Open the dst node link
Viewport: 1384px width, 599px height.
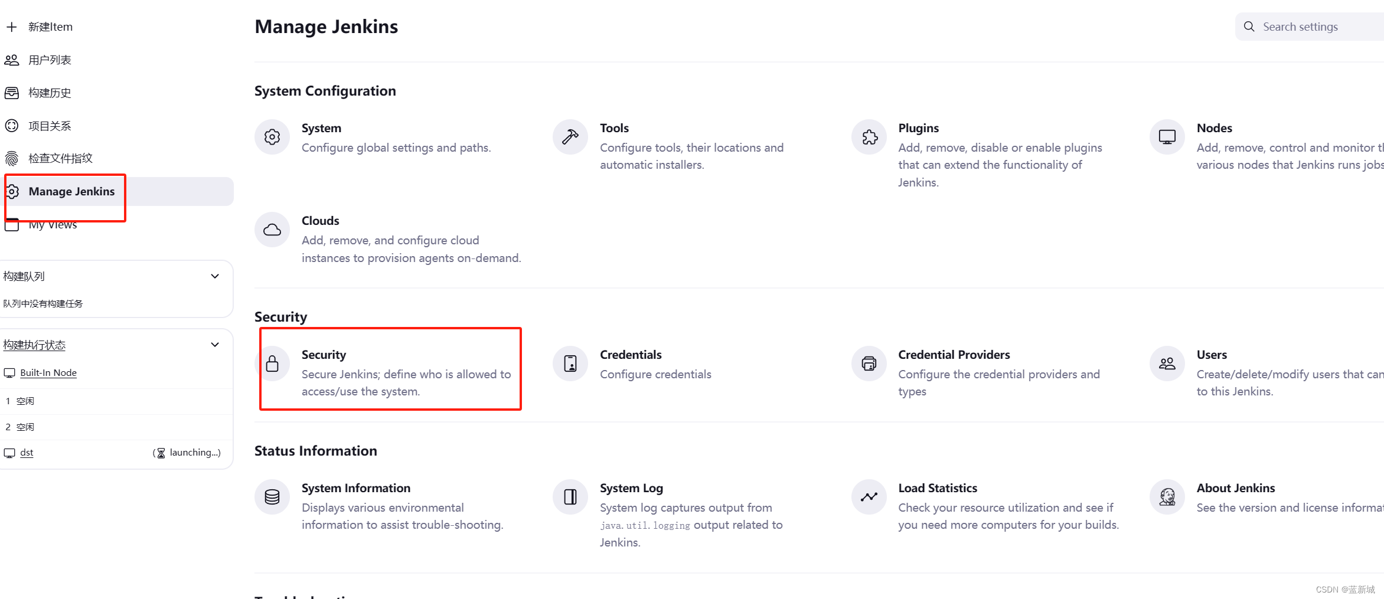[27, 453]
